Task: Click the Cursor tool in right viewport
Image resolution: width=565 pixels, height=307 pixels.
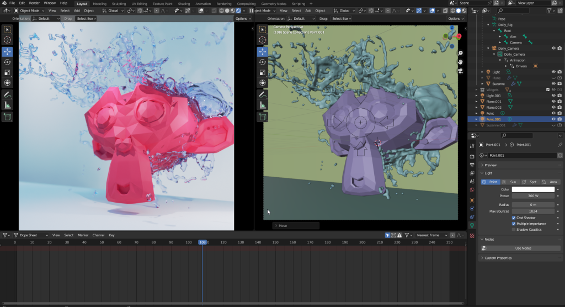Action: (x=262, y=40)
